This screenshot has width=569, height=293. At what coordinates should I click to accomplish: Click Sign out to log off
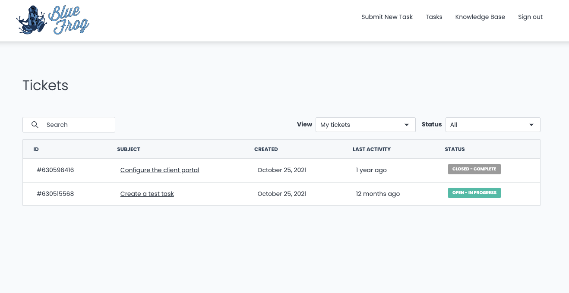[x=530, y=17]
